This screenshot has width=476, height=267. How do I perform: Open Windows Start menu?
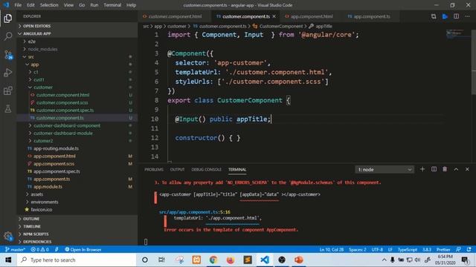pos(8,260)
